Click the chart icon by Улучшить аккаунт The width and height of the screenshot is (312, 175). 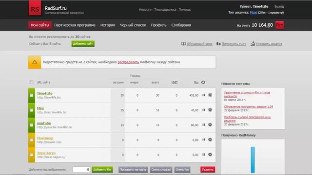point(253,43)
